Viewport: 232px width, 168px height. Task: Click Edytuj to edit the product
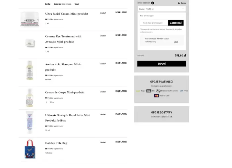pos(48,4)
